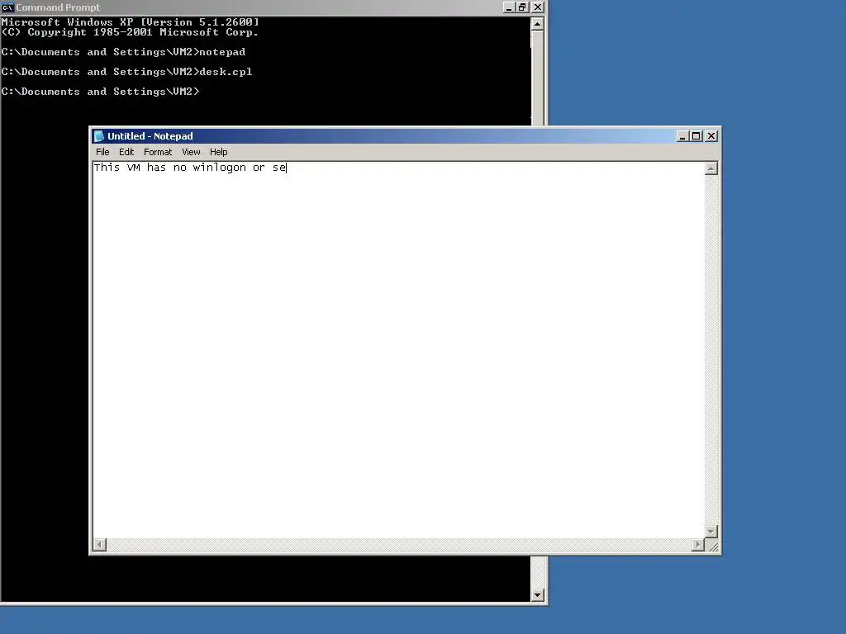This screenshot has width=846, height=634.
Task: Open the Notepad Edit menu
Action: 126,152
